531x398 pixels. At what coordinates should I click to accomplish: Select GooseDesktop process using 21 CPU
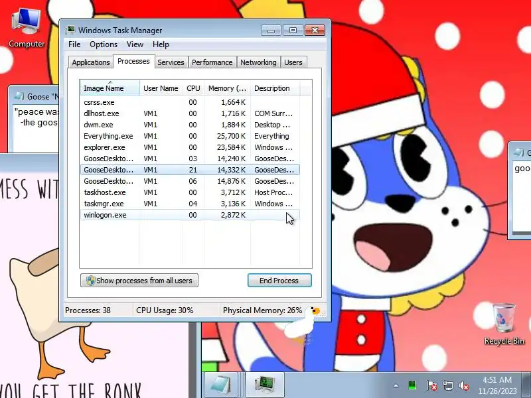[190, 170]
